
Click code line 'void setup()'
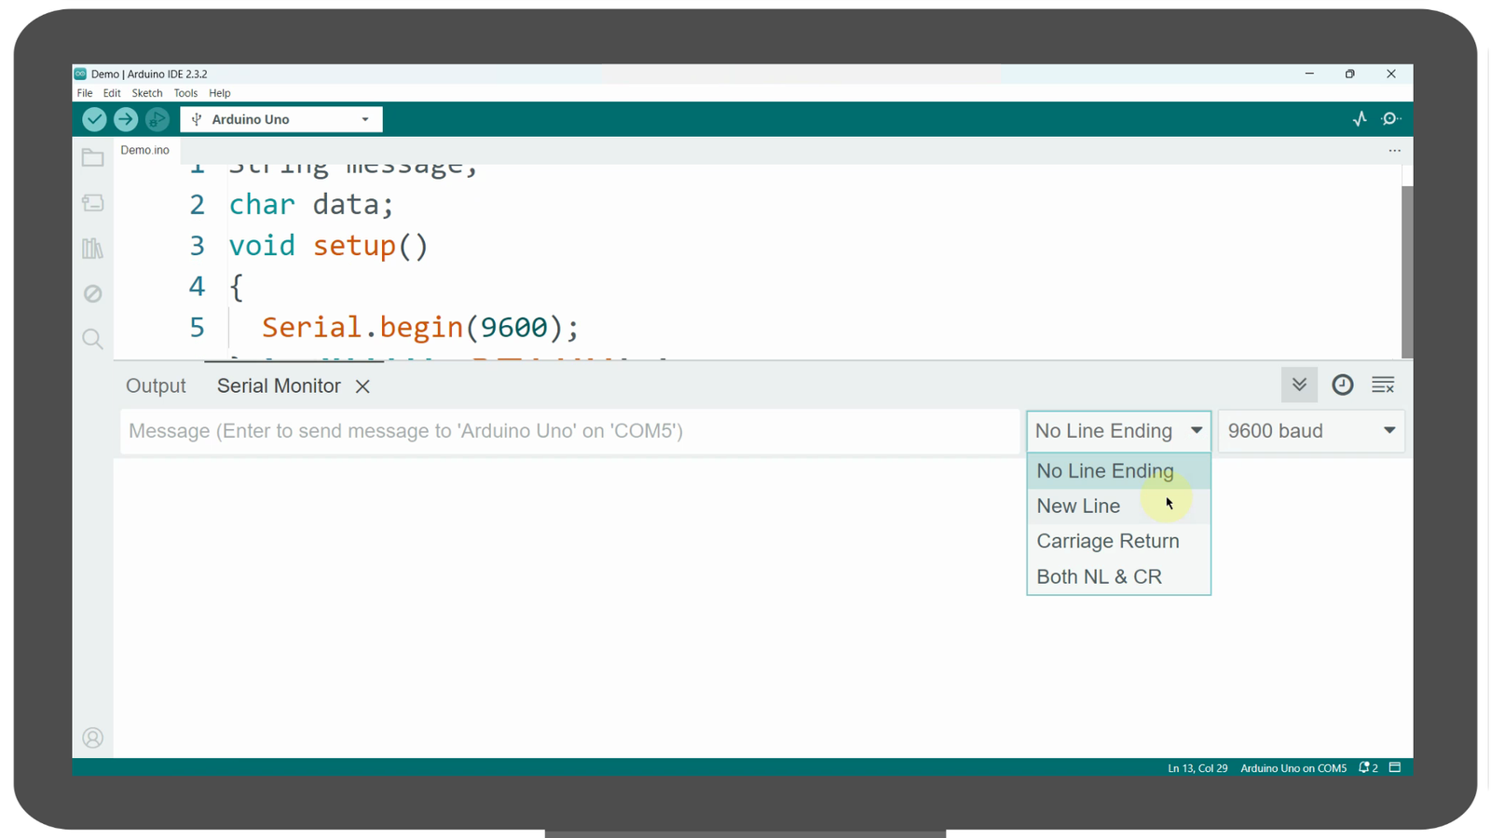(328, 246)
